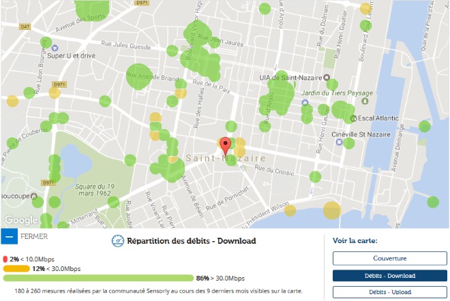Viewport: 450px width, 301px height.
Task: Click the UIA de Saint-Nazaire marker icon
Action: click(327, 78)
